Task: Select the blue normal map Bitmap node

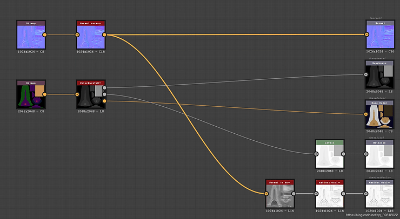Action: (x=31, y=37)
